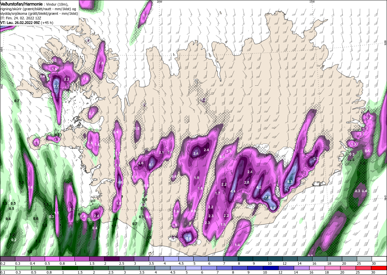Image resolution: width=387 pixels, height=275 pixels.
Task: Click the '(+45 h)' forecast offset text
Action: (x=47, y=23)
